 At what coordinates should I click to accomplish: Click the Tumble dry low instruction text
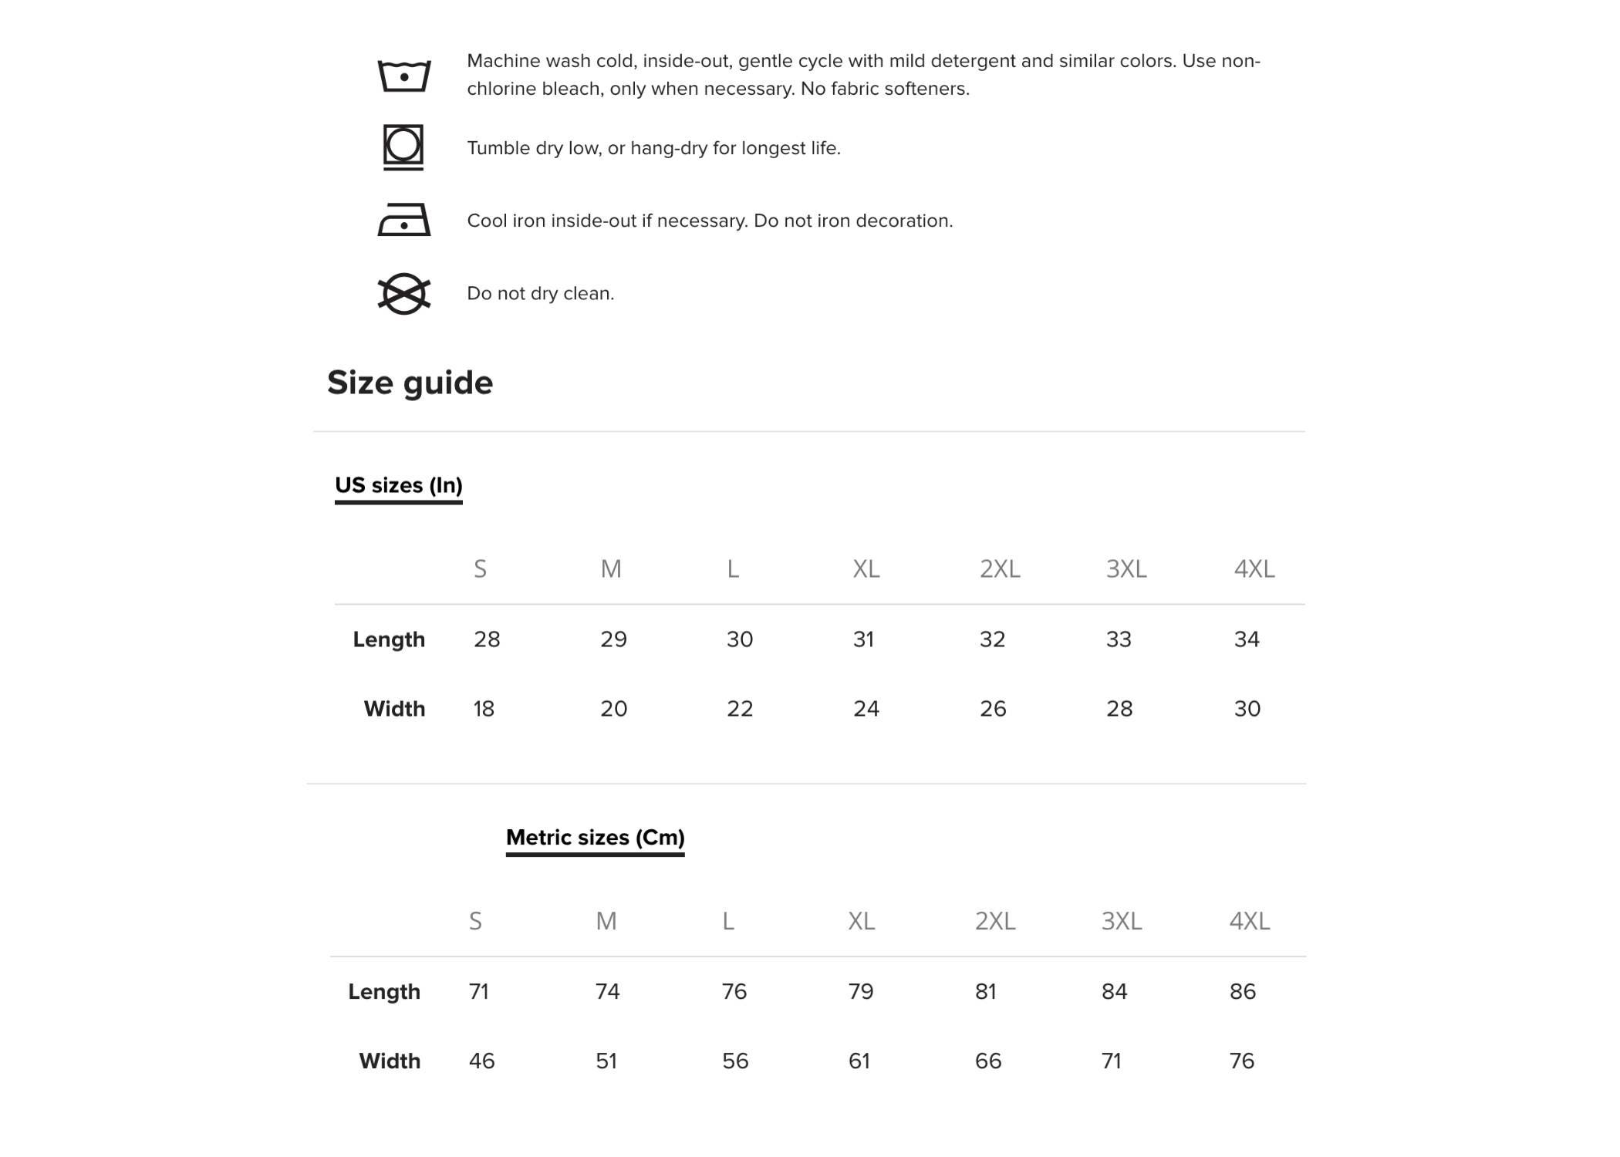click(x=654, y=148)
